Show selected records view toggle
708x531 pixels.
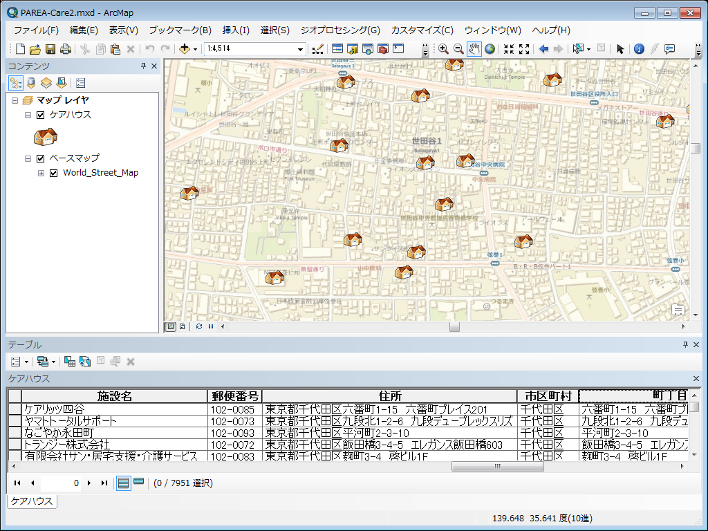pyautogui.click(x=138, y=483)
